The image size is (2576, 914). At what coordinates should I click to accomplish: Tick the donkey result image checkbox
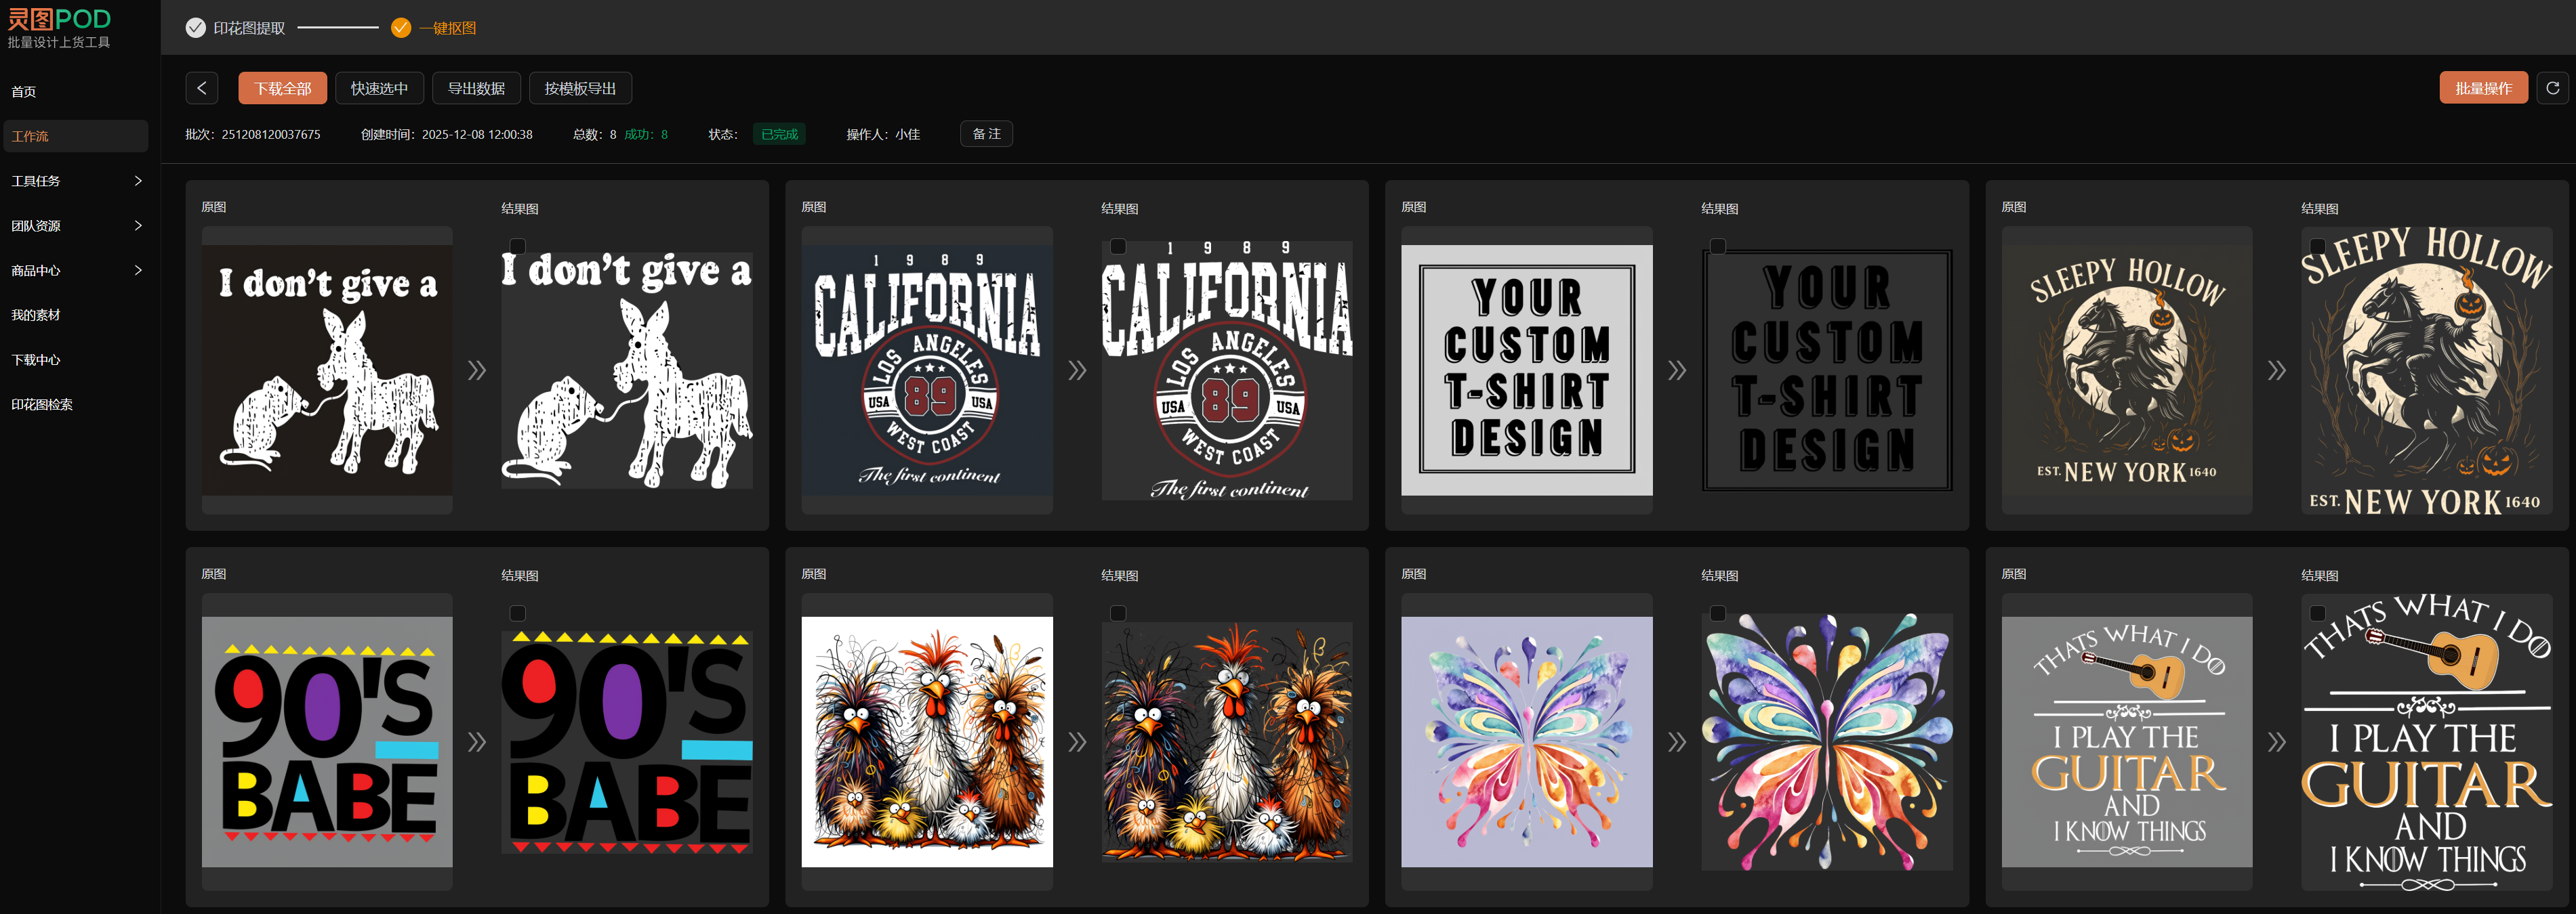coord(517,246)
